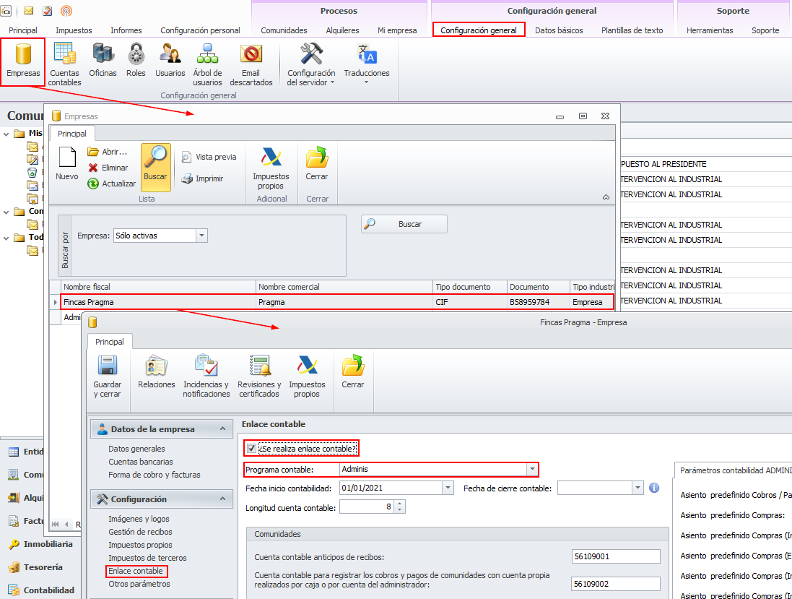Click Eliminar in the Empresas toolbar
Viewport: 792px width, 599px height.
pyautogui.click(x=108, y=168)
